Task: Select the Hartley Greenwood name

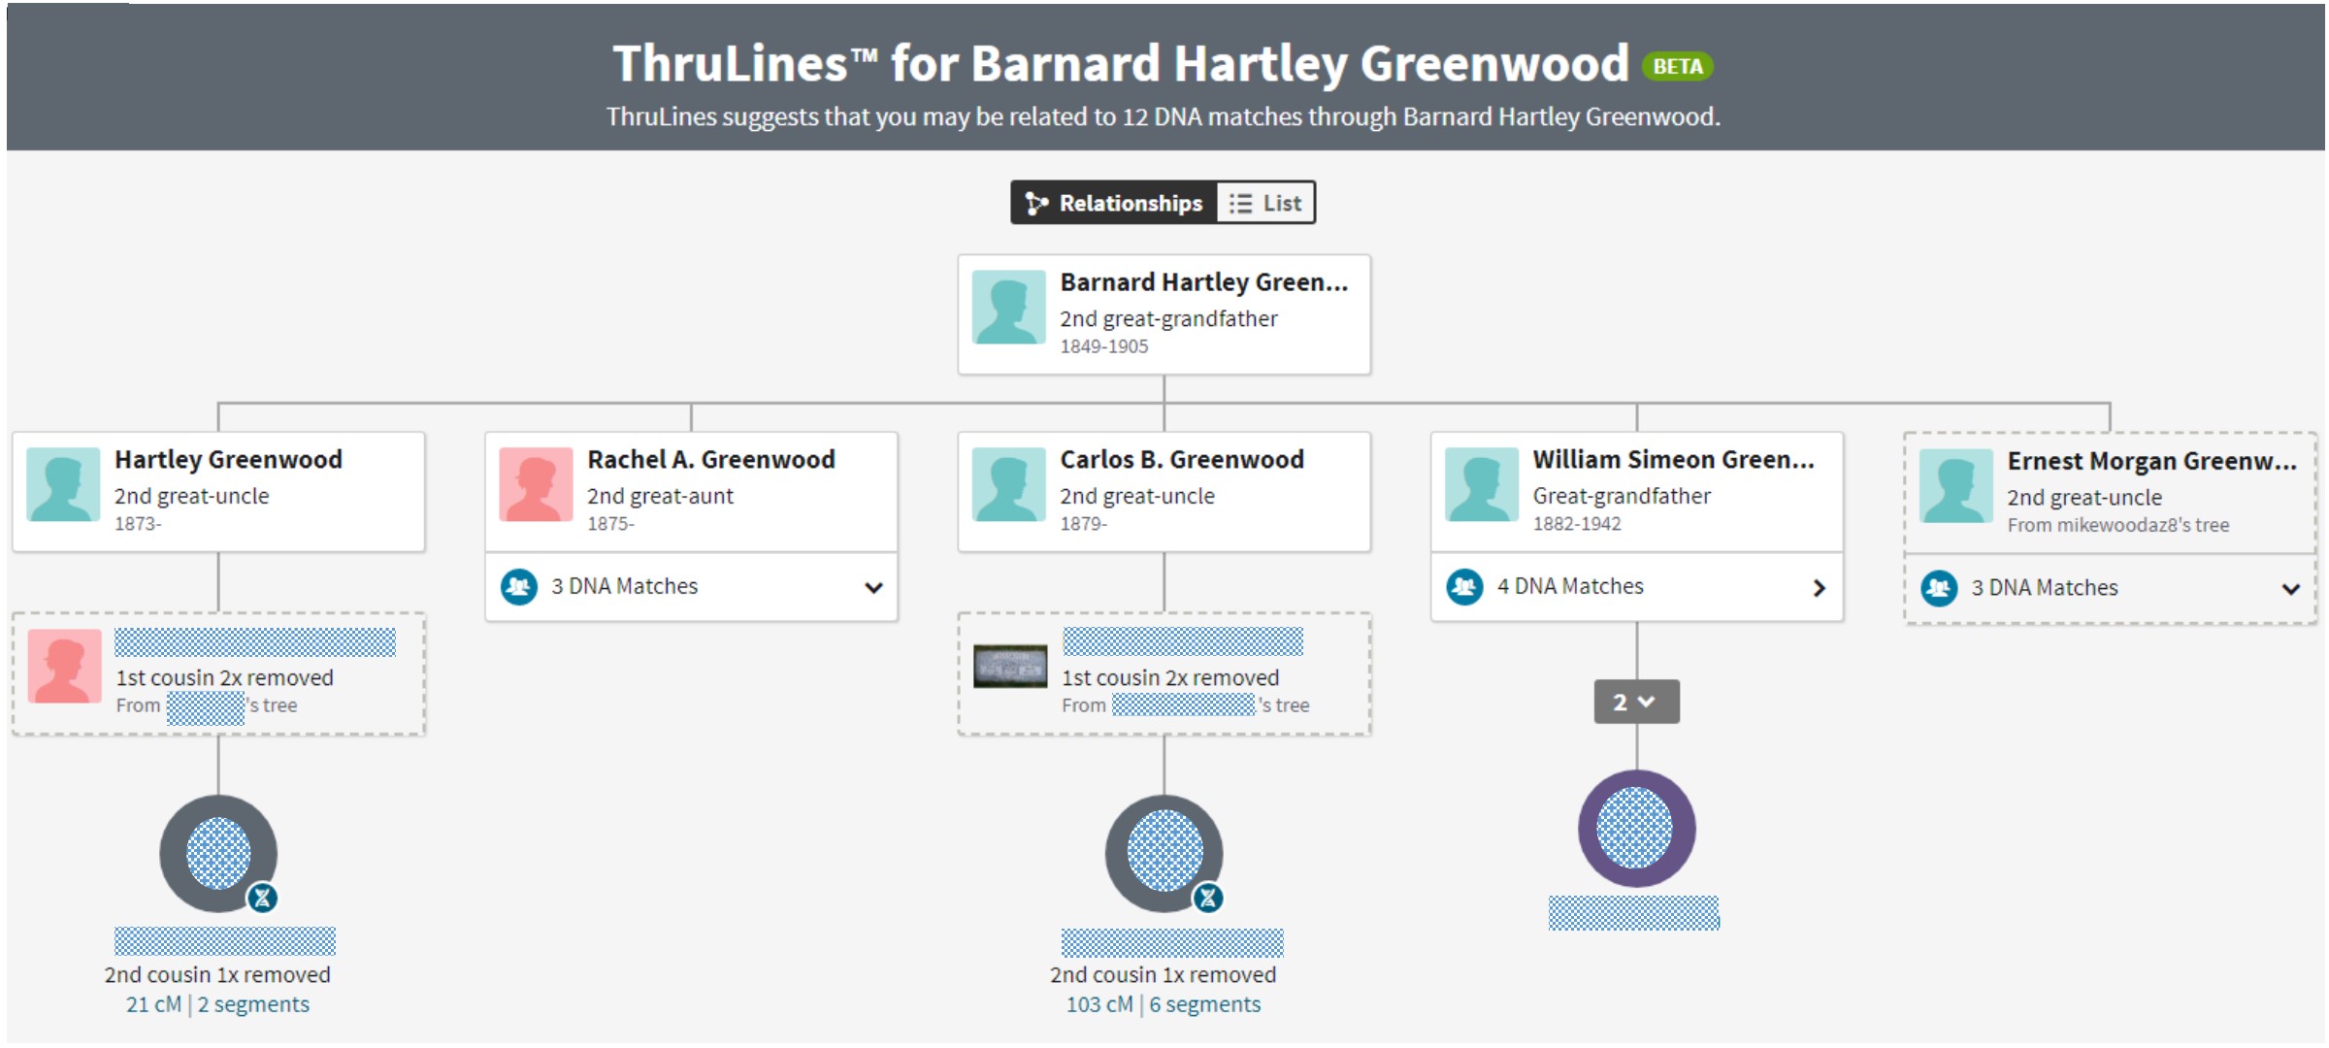Action: (228, 459)
